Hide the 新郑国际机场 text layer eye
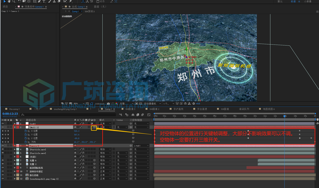This screenshot has width=319, height=188. tap(3, 168)
